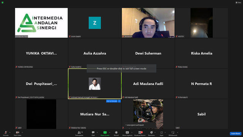The image size is (243, 137).
Task: Click the Record icon
Action: point(116,132)
